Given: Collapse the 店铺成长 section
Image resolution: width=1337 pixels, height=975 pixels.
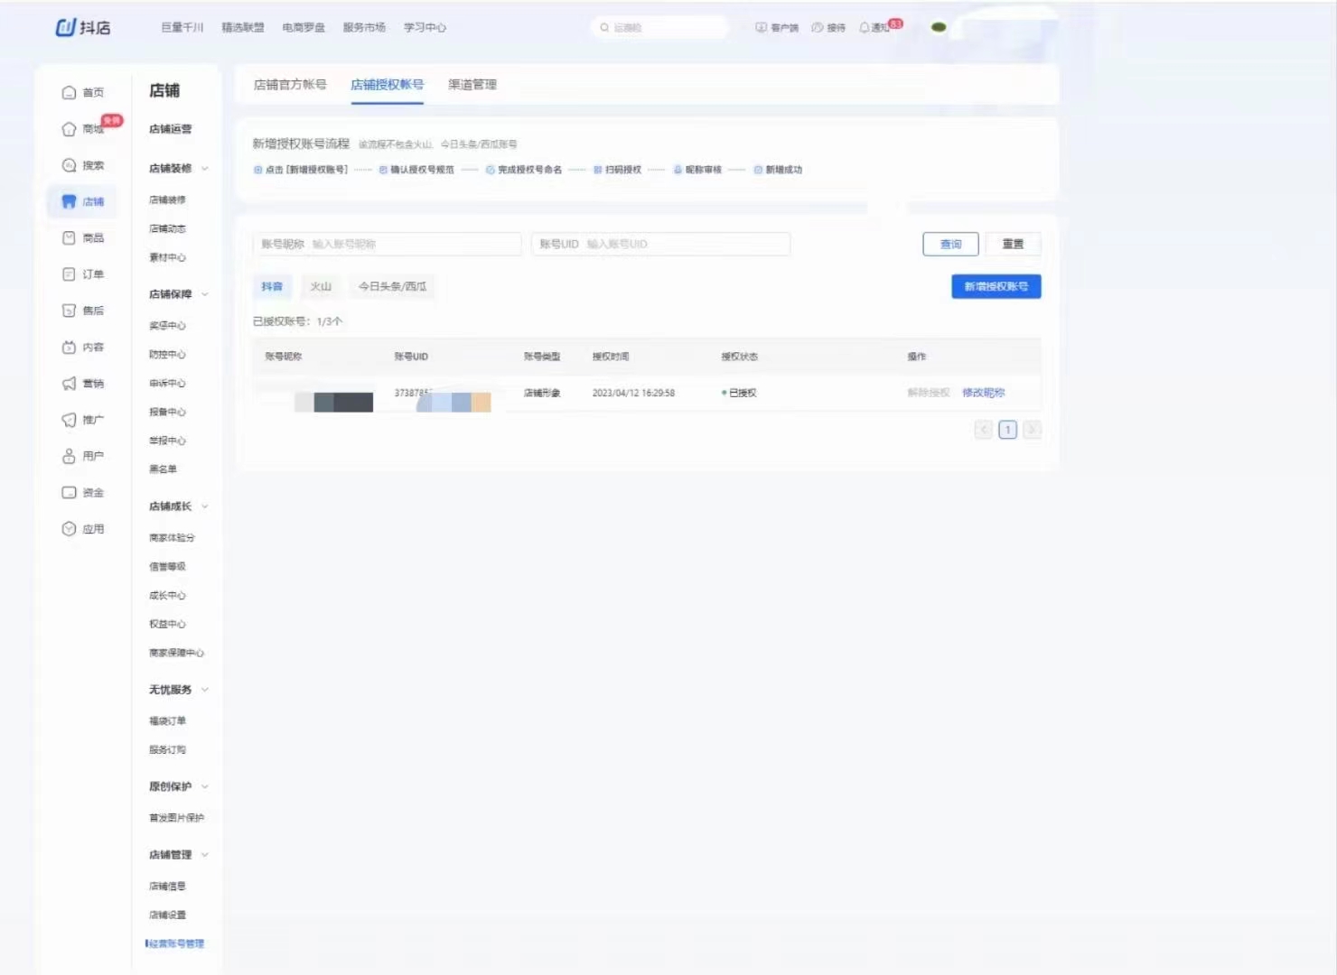Looking at the screenshot, I should point(205,506).
